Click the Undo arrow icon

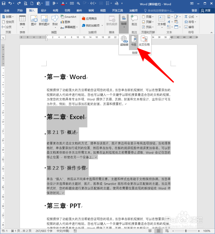tap(10, 3)
